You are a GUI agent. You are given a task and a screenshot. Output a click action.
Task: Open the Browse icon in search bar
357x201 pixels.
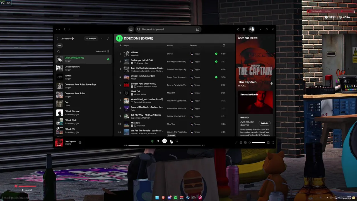[197, 29]
